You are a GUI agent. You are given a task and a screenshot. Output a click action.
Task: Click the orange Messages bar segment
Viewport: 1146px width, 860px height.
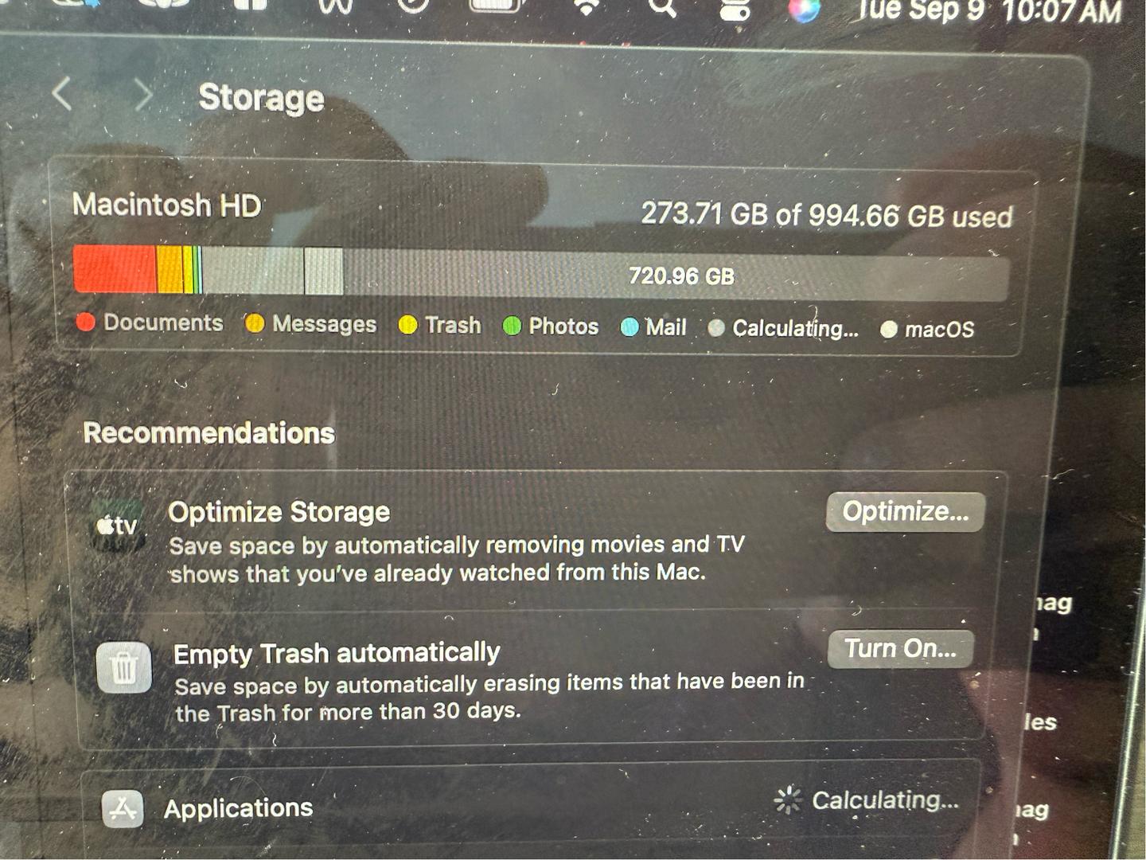170,270
